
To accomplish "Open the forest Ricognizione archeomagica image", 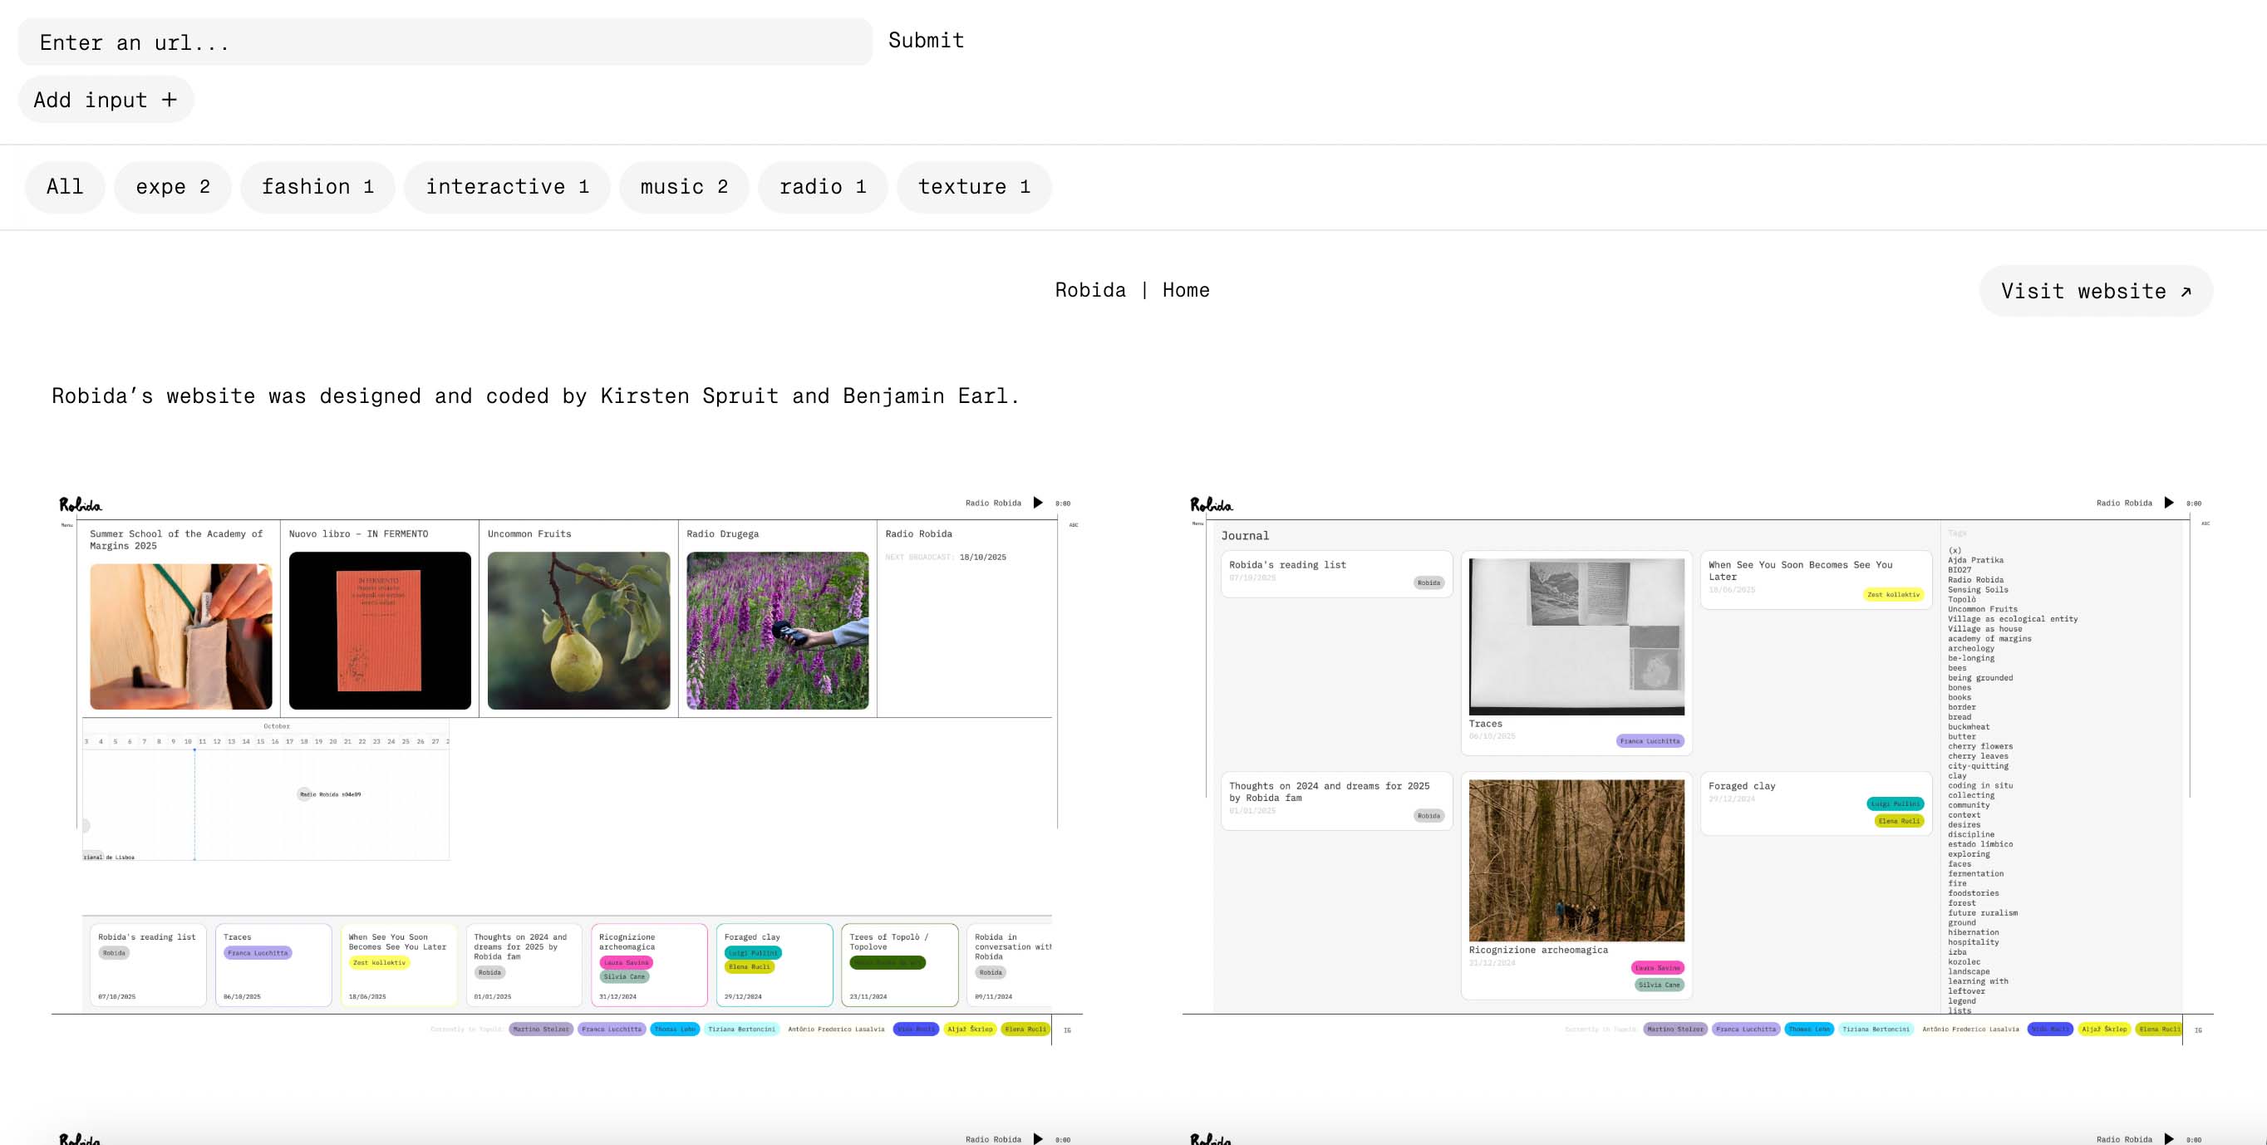I will [1576, 860].
